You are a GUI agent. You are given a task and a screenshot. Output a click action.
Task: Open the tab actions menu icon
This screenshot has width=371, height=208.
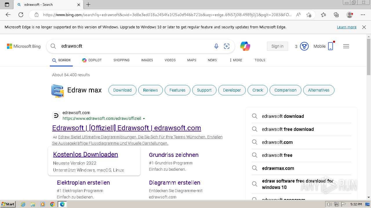(x=7, y=5)
